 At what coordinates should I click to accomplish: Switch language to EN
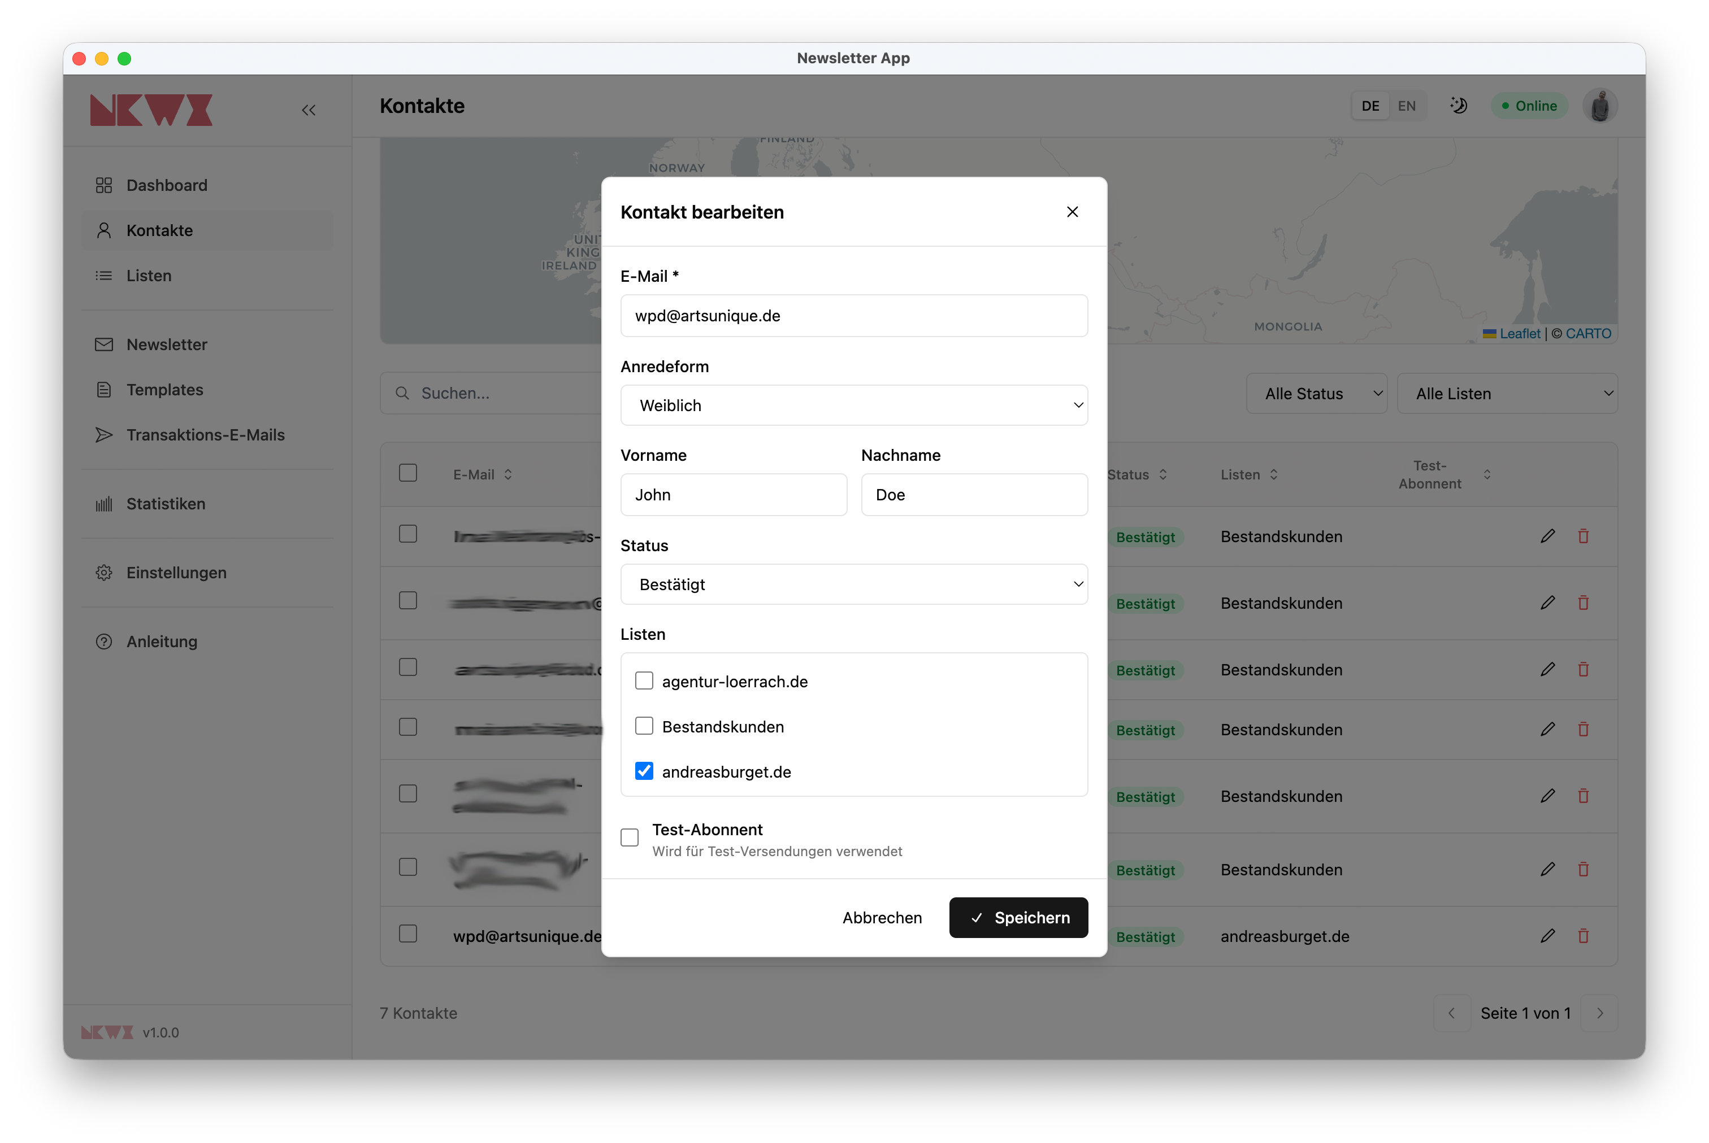tap(1406, 106)
